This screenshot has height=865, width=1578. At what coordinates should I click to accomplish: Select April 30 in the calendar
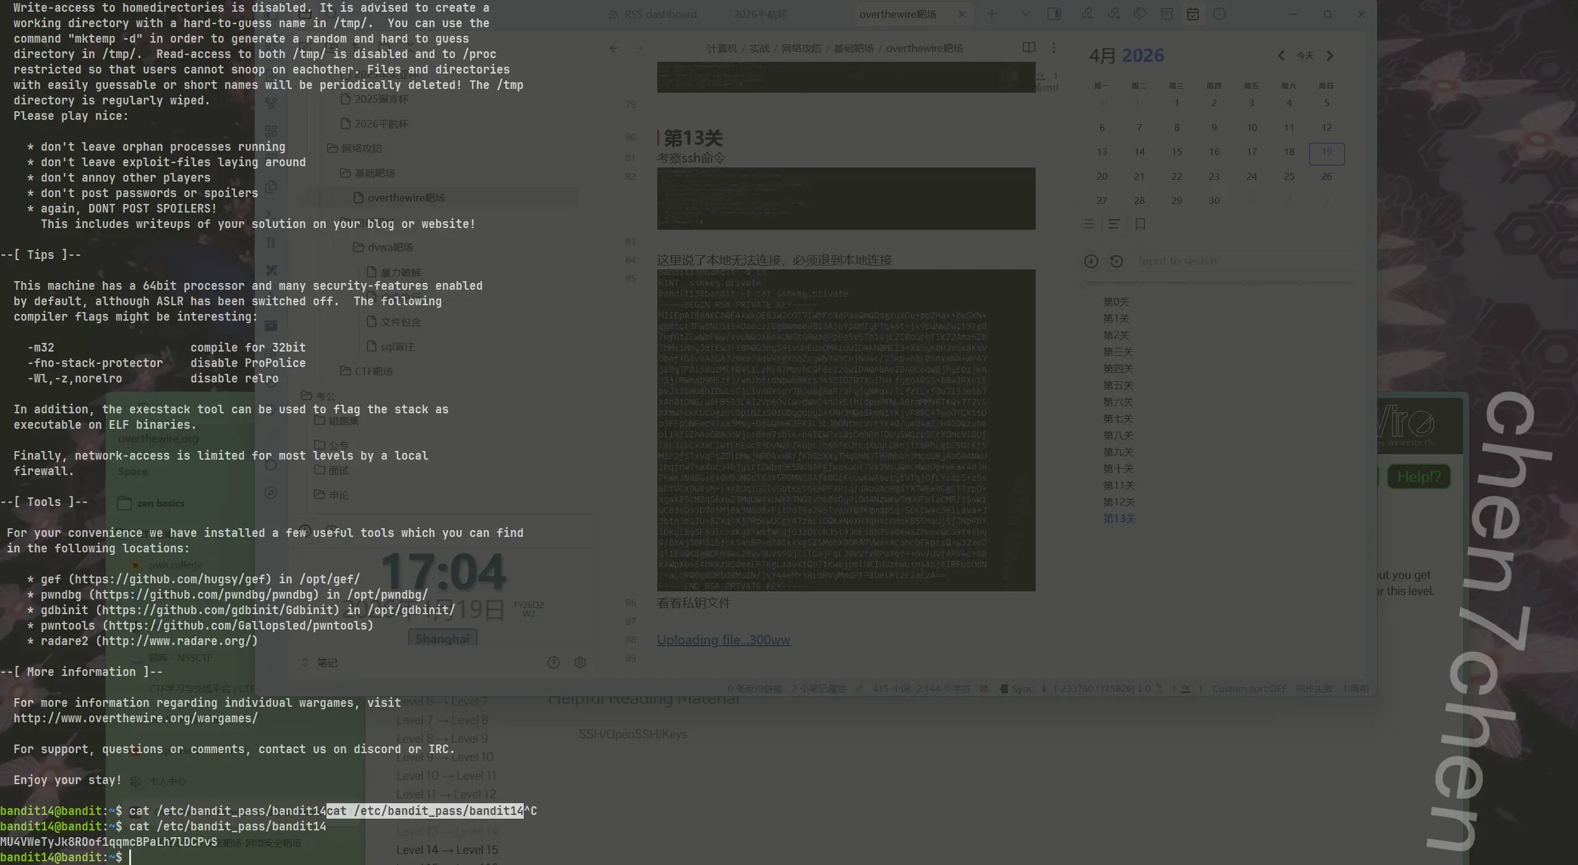1214,201
